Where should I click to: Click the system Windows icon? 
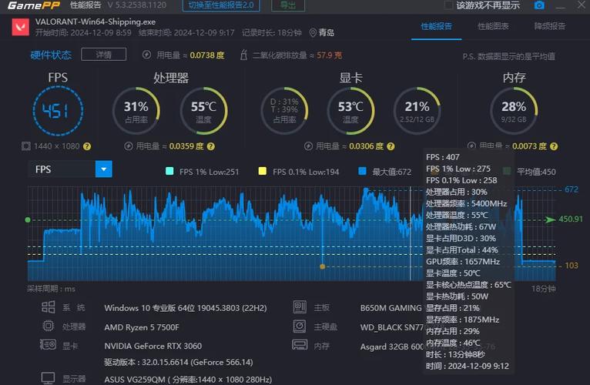(x=49, y=307)
